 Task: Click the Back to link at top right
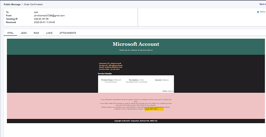pyautogui.click(x=262, y=4)
